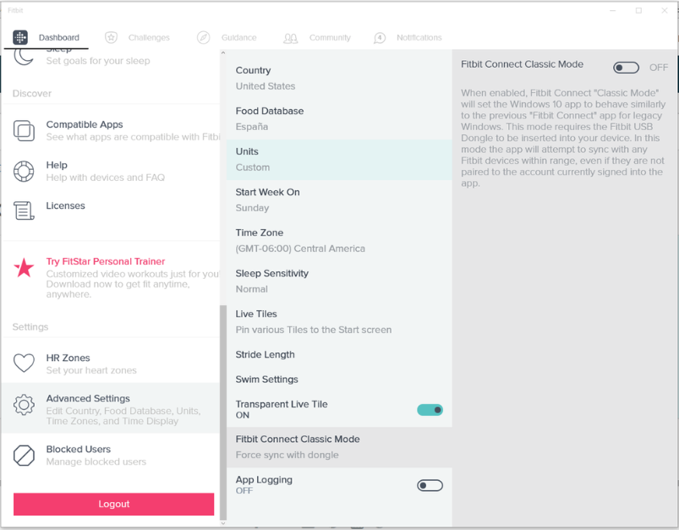Click the pink FitStar star icon
The height and width of the screenshot is (530, 679).
tap(24, 268)
